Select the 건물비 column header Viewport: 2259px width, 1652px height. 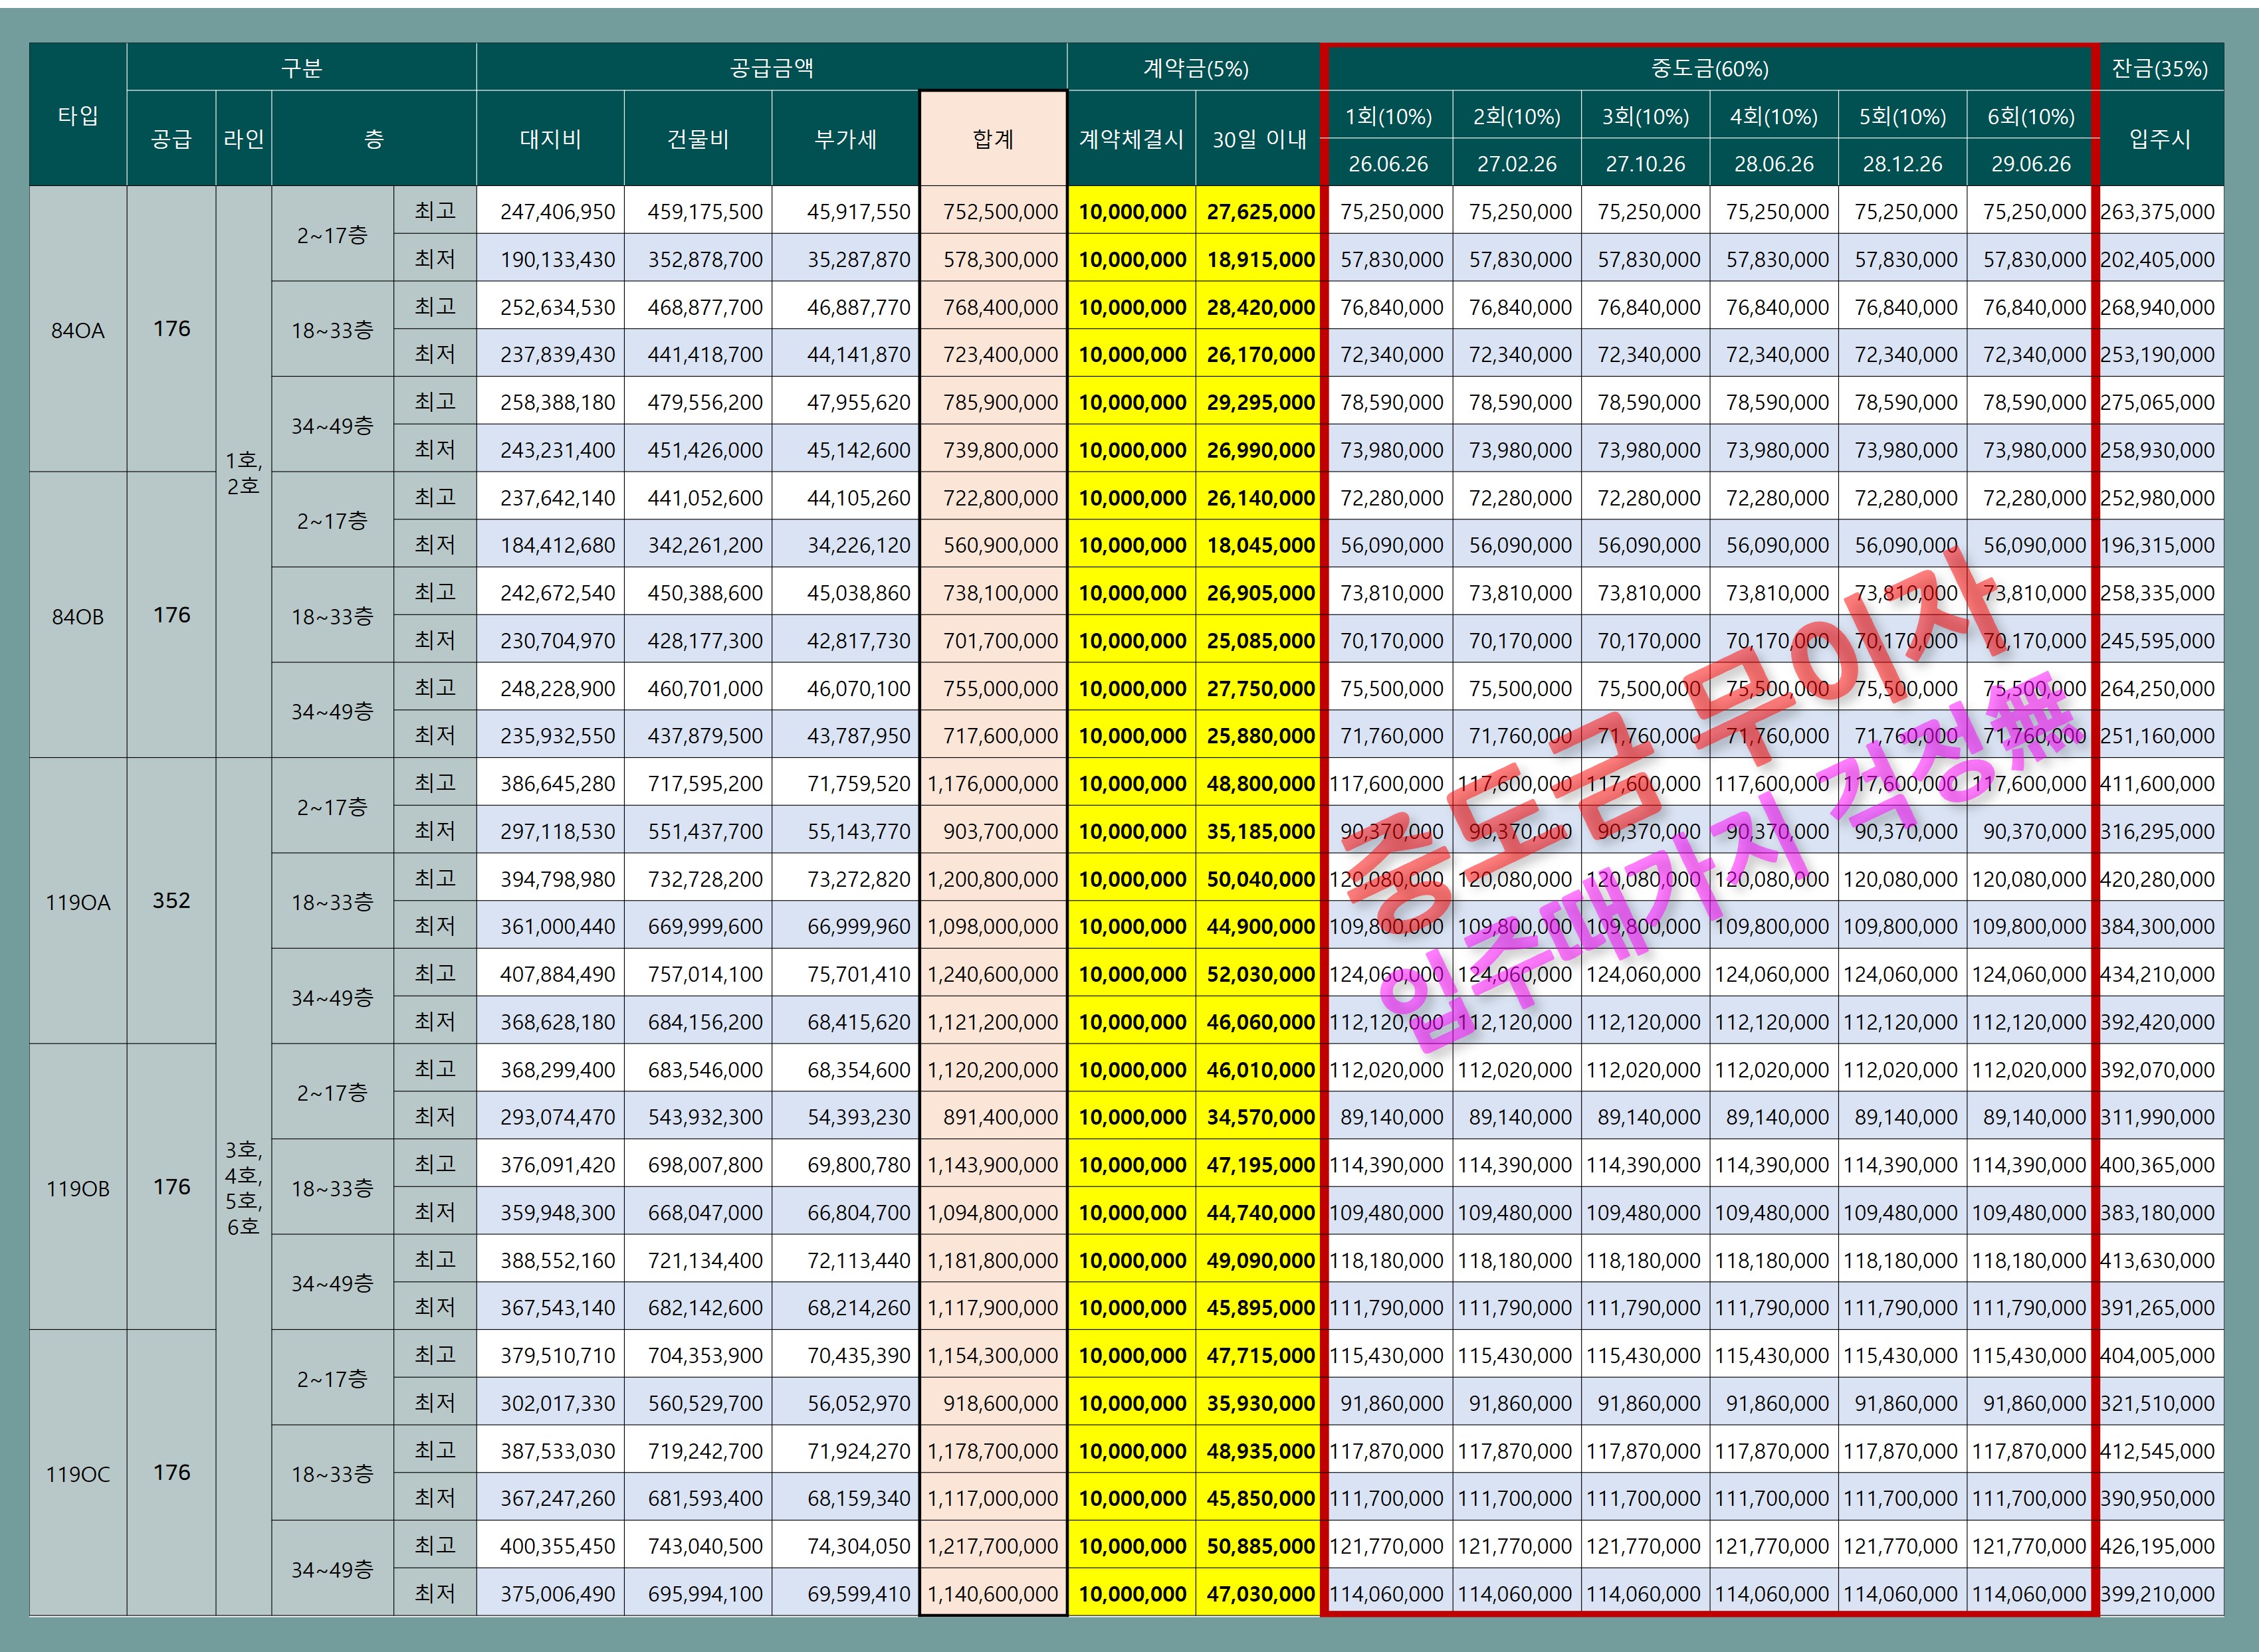point(697,139)
